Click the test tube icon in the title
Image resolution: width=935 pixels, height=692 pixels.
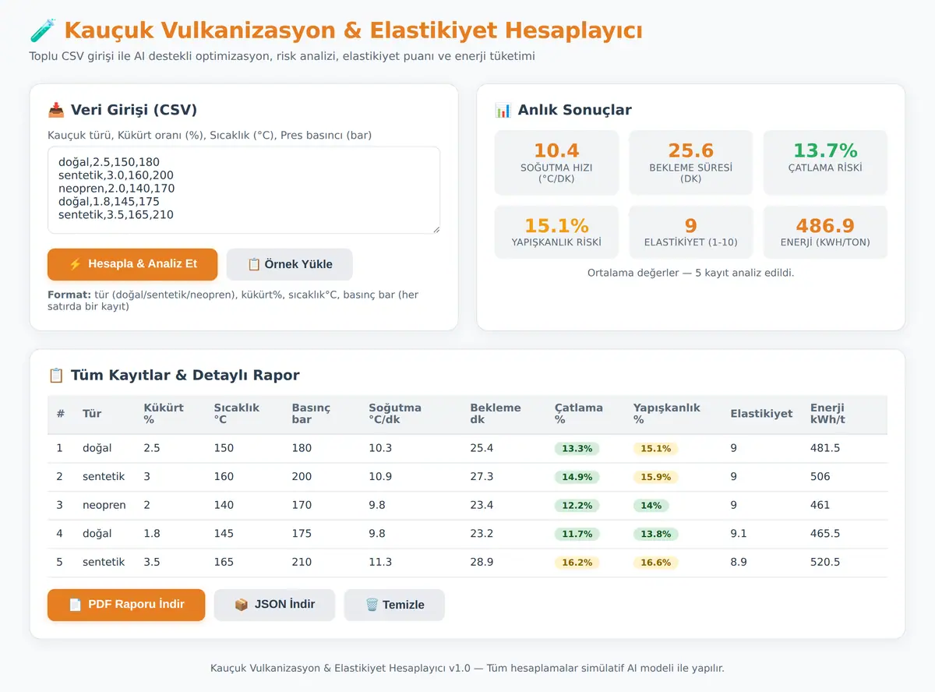pyautogui.click(x=42, y=31)
